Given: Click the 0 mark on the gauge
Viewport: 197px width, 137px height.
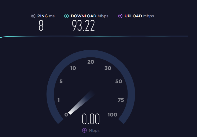Looking at the screenshot, I should point(66,115).
